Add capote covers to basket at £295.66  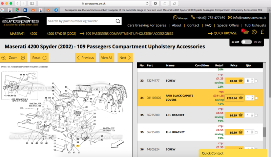coord(234,98)
